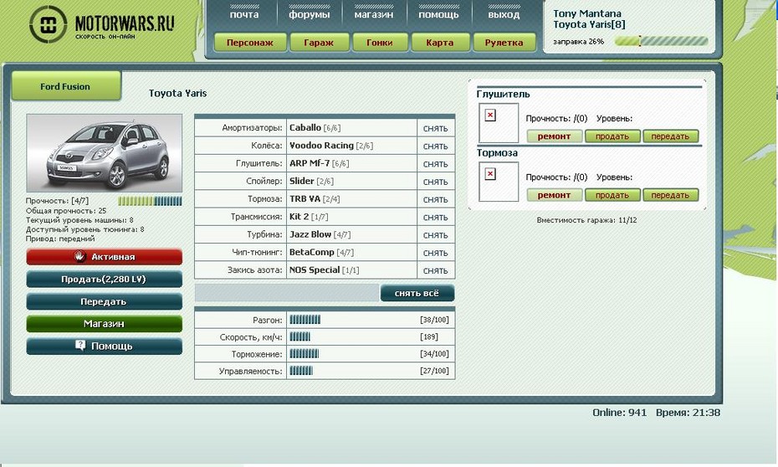Click the Управляемость stat bar

(301, 371)
